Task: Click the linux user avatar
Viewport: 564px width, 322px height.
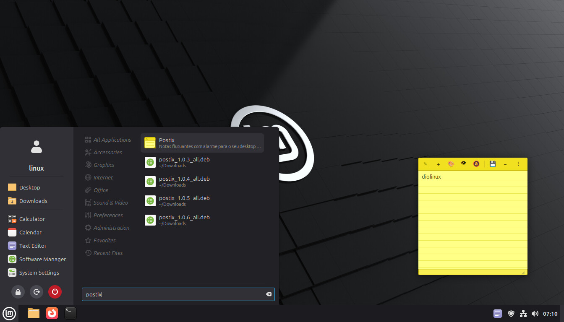Action: point(37,147)
